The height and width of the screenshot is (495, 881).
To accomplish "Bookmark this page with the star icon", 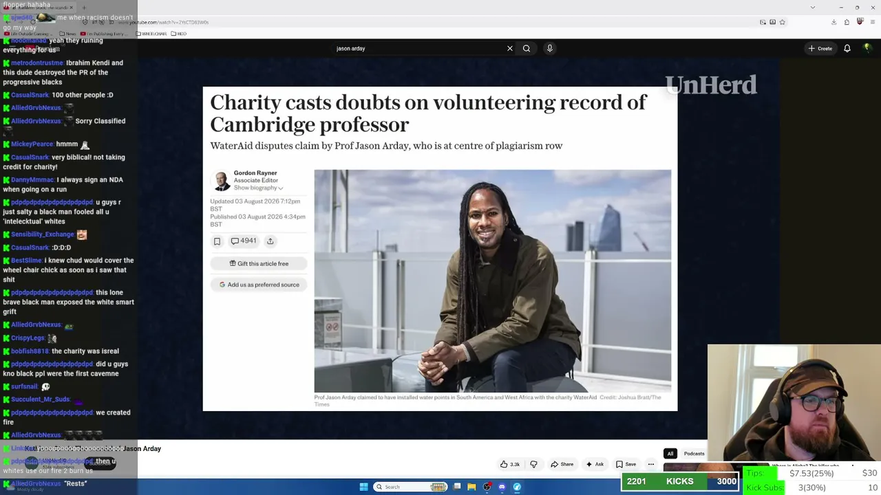I will coord(782,22).
